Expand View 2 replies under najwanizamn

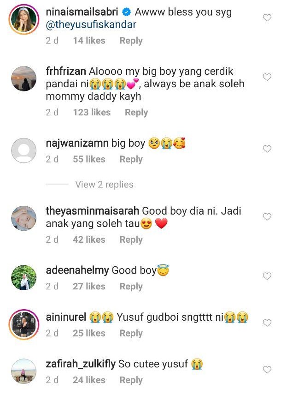tap(104, 185)
